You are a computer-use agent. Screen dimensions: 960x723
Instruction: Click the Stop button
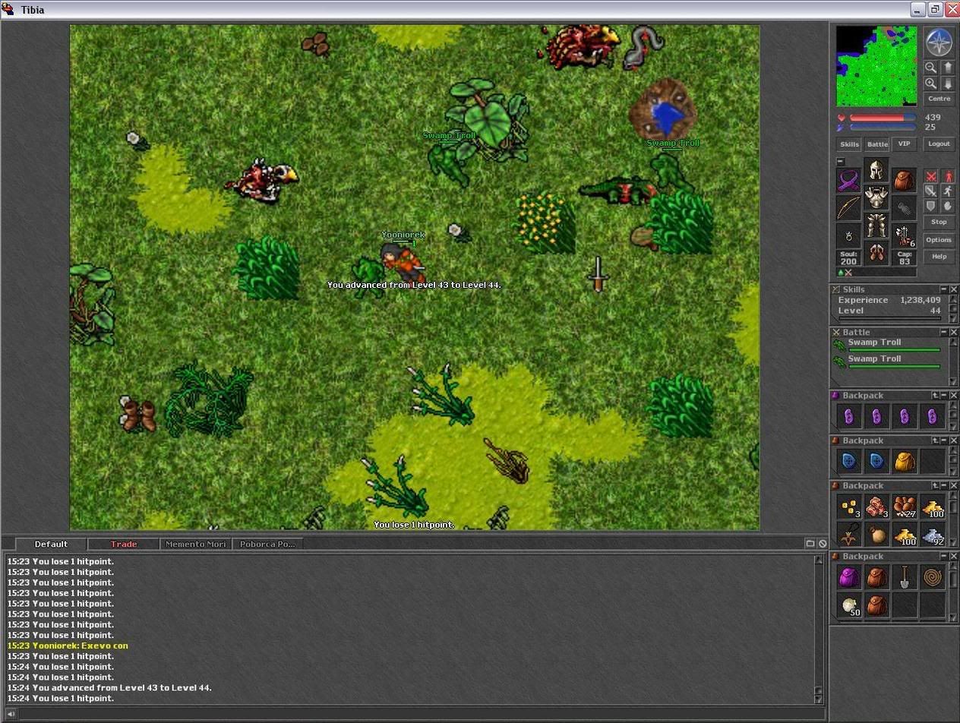[x=939, y=222]
